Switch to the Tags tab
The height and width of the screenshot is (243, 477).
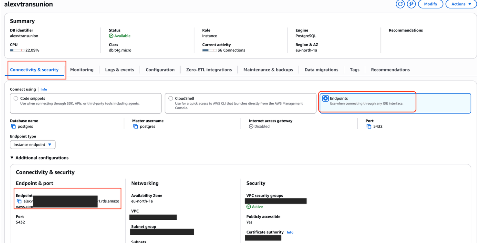354,70
